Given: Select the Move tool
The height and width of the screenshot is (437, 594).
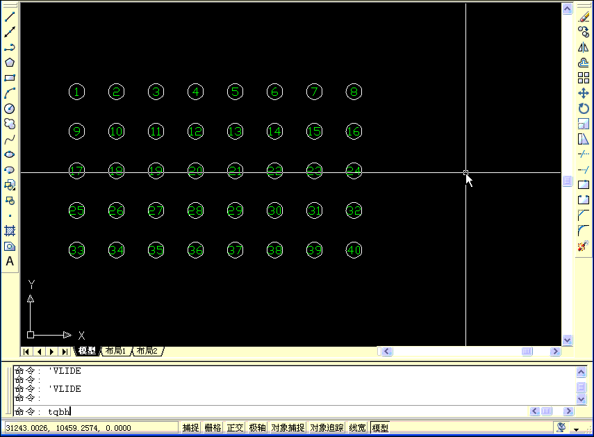Looking at the screenshot, I should click(x=584, y=93).
